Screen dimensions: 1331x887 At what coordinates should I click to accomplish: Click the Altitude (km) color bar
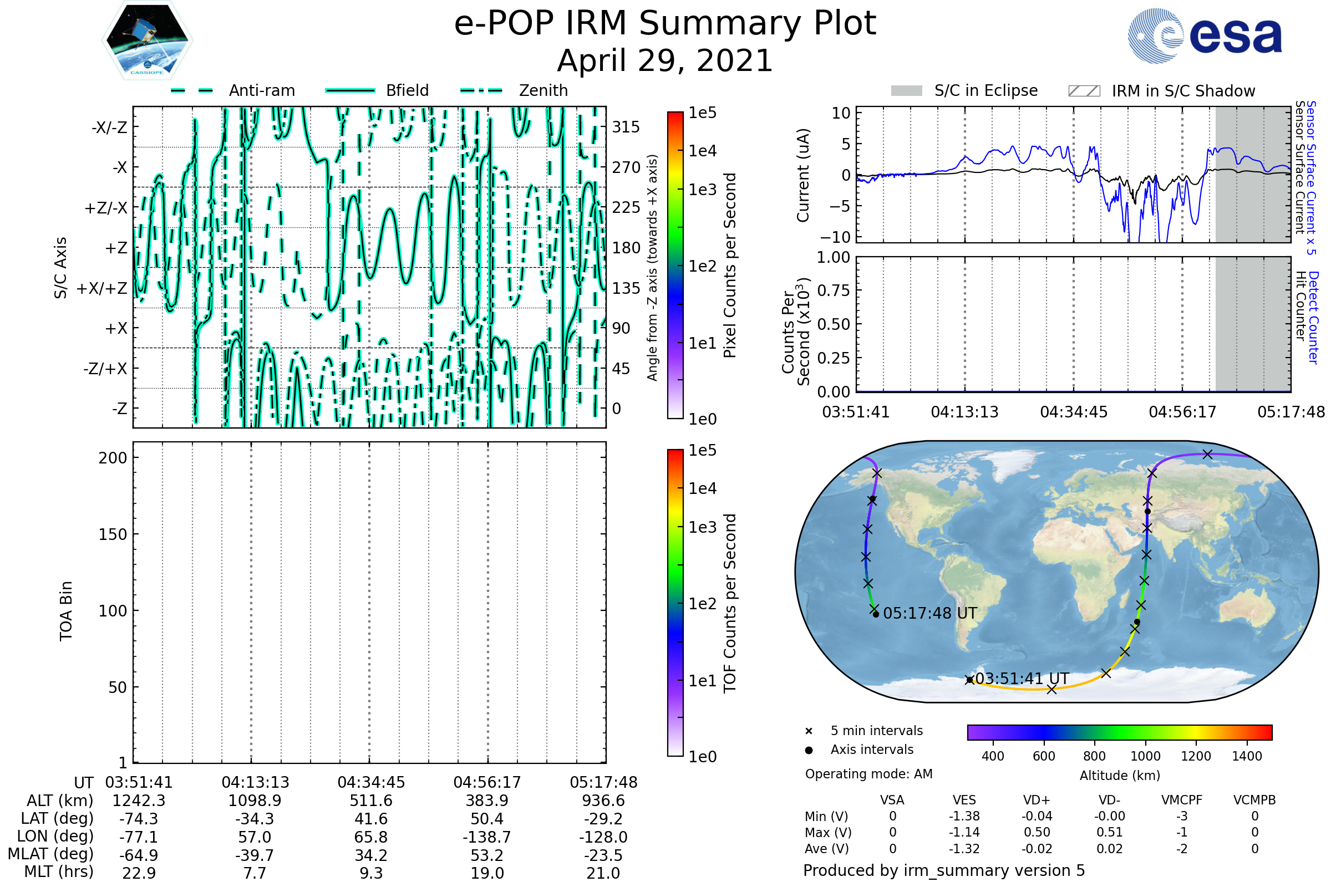click(1119, 732)
